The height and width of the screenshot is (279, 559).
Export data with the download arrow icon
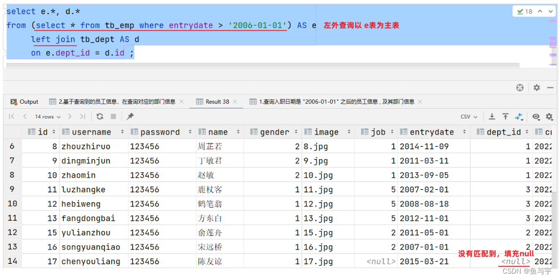coord(492,116)
